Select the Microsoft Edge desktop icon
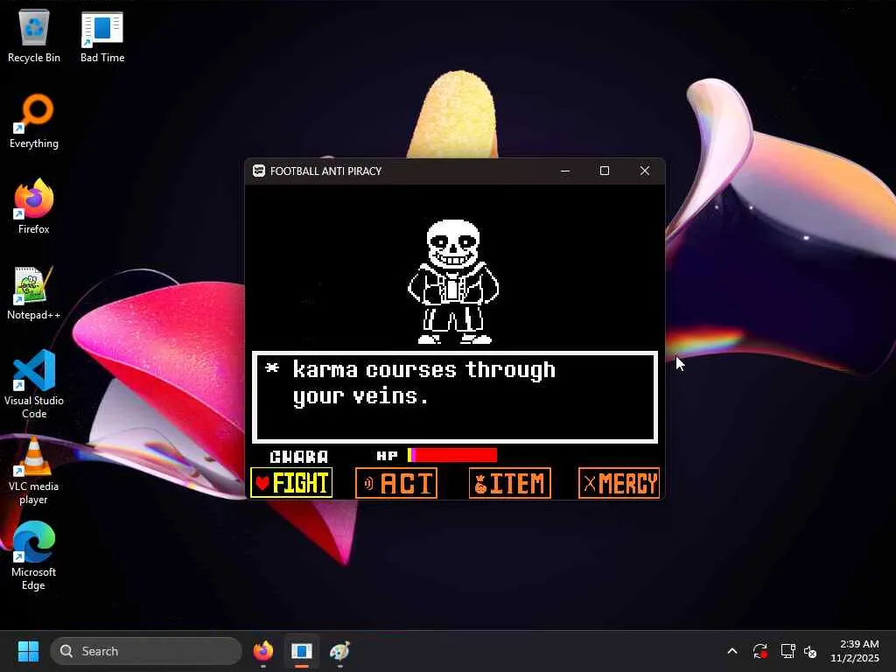This screenshot has width=896, height=672. point(34,556)
